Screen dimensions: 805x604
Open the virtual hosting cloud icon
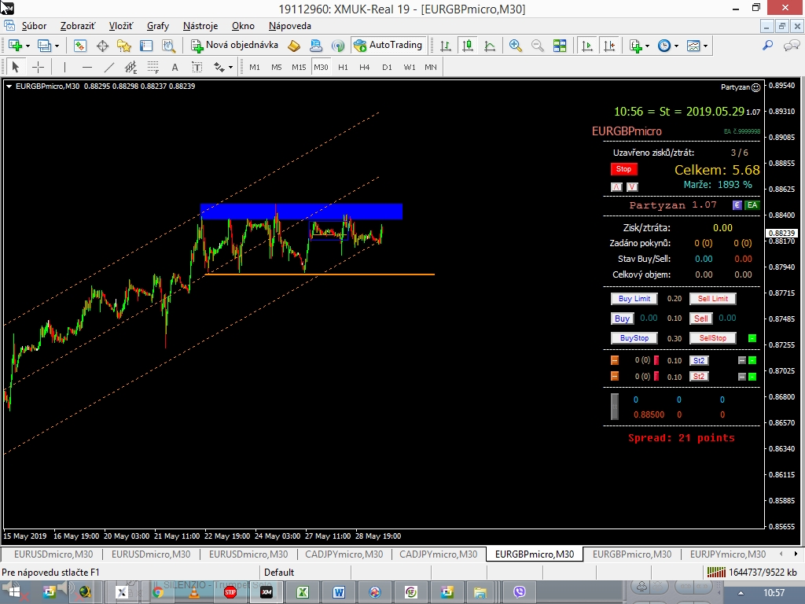click(316, 46)
